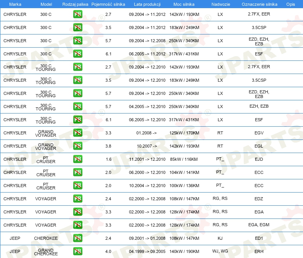The height and width of the screenshot is (258, 303).
Task: Click the Nadwozie column header
Action: (221, 4)
